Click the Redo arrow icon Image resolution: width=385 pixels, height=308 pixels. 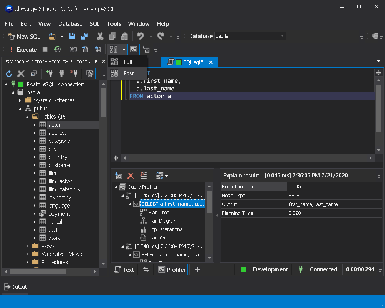pos(161,36)
